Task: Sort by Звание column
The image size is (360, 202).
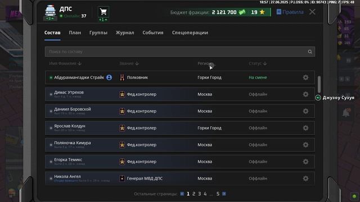Action: coord(129,63)
